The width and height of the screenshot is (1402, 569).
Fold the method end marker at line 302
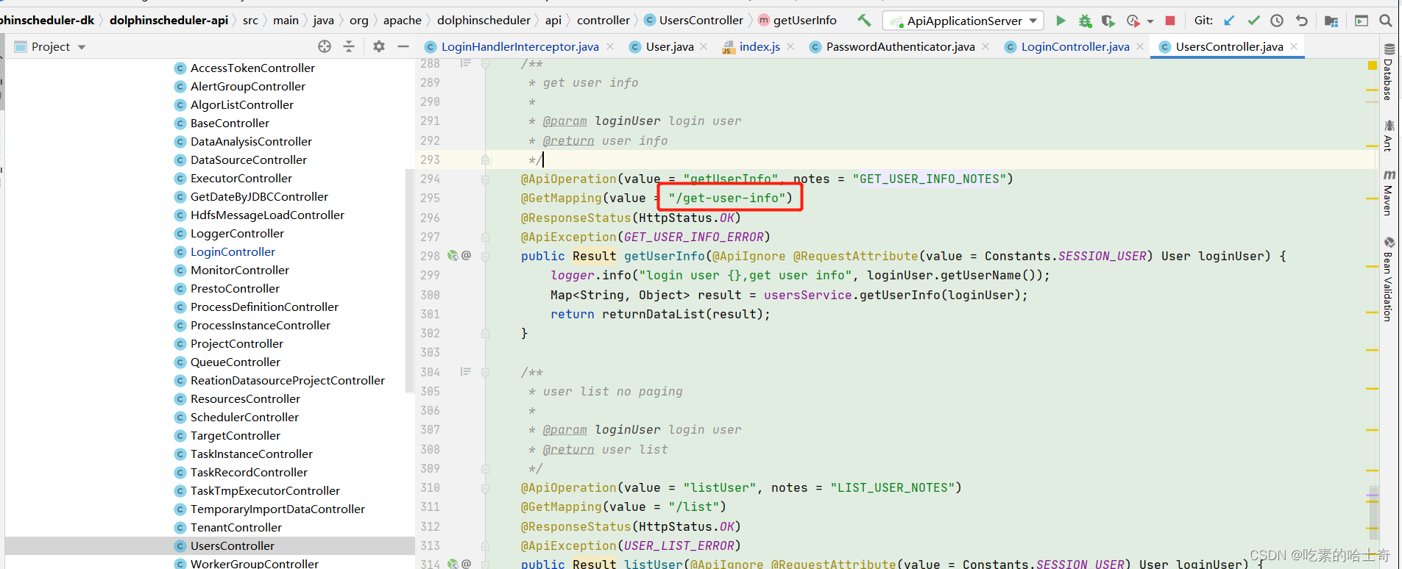[x=485, y=333]
